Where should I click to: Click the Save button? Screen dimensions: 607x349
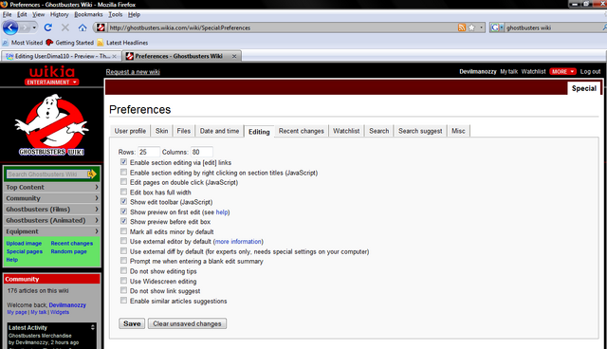(132, 323)
